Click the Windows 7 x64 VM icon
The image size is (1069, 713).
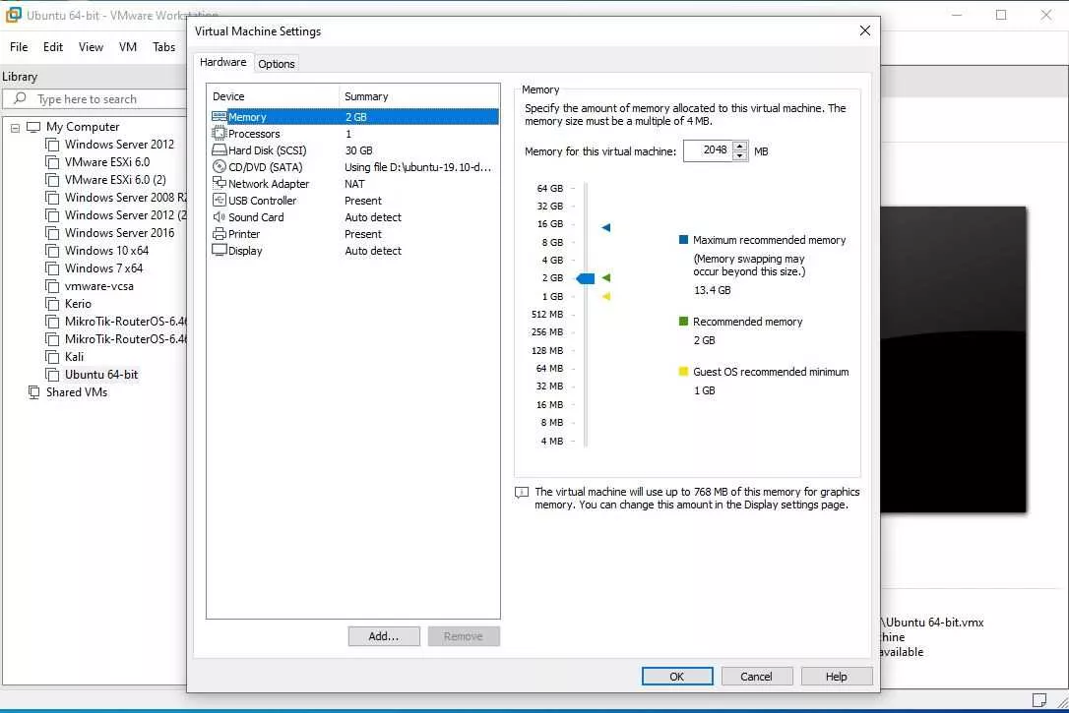point(52,268)
